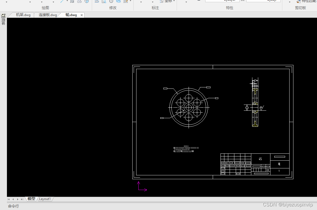Open the 标注 panel title
This screenshot has height=210, width=317.
pyautogui.click(x=155, y=8)
